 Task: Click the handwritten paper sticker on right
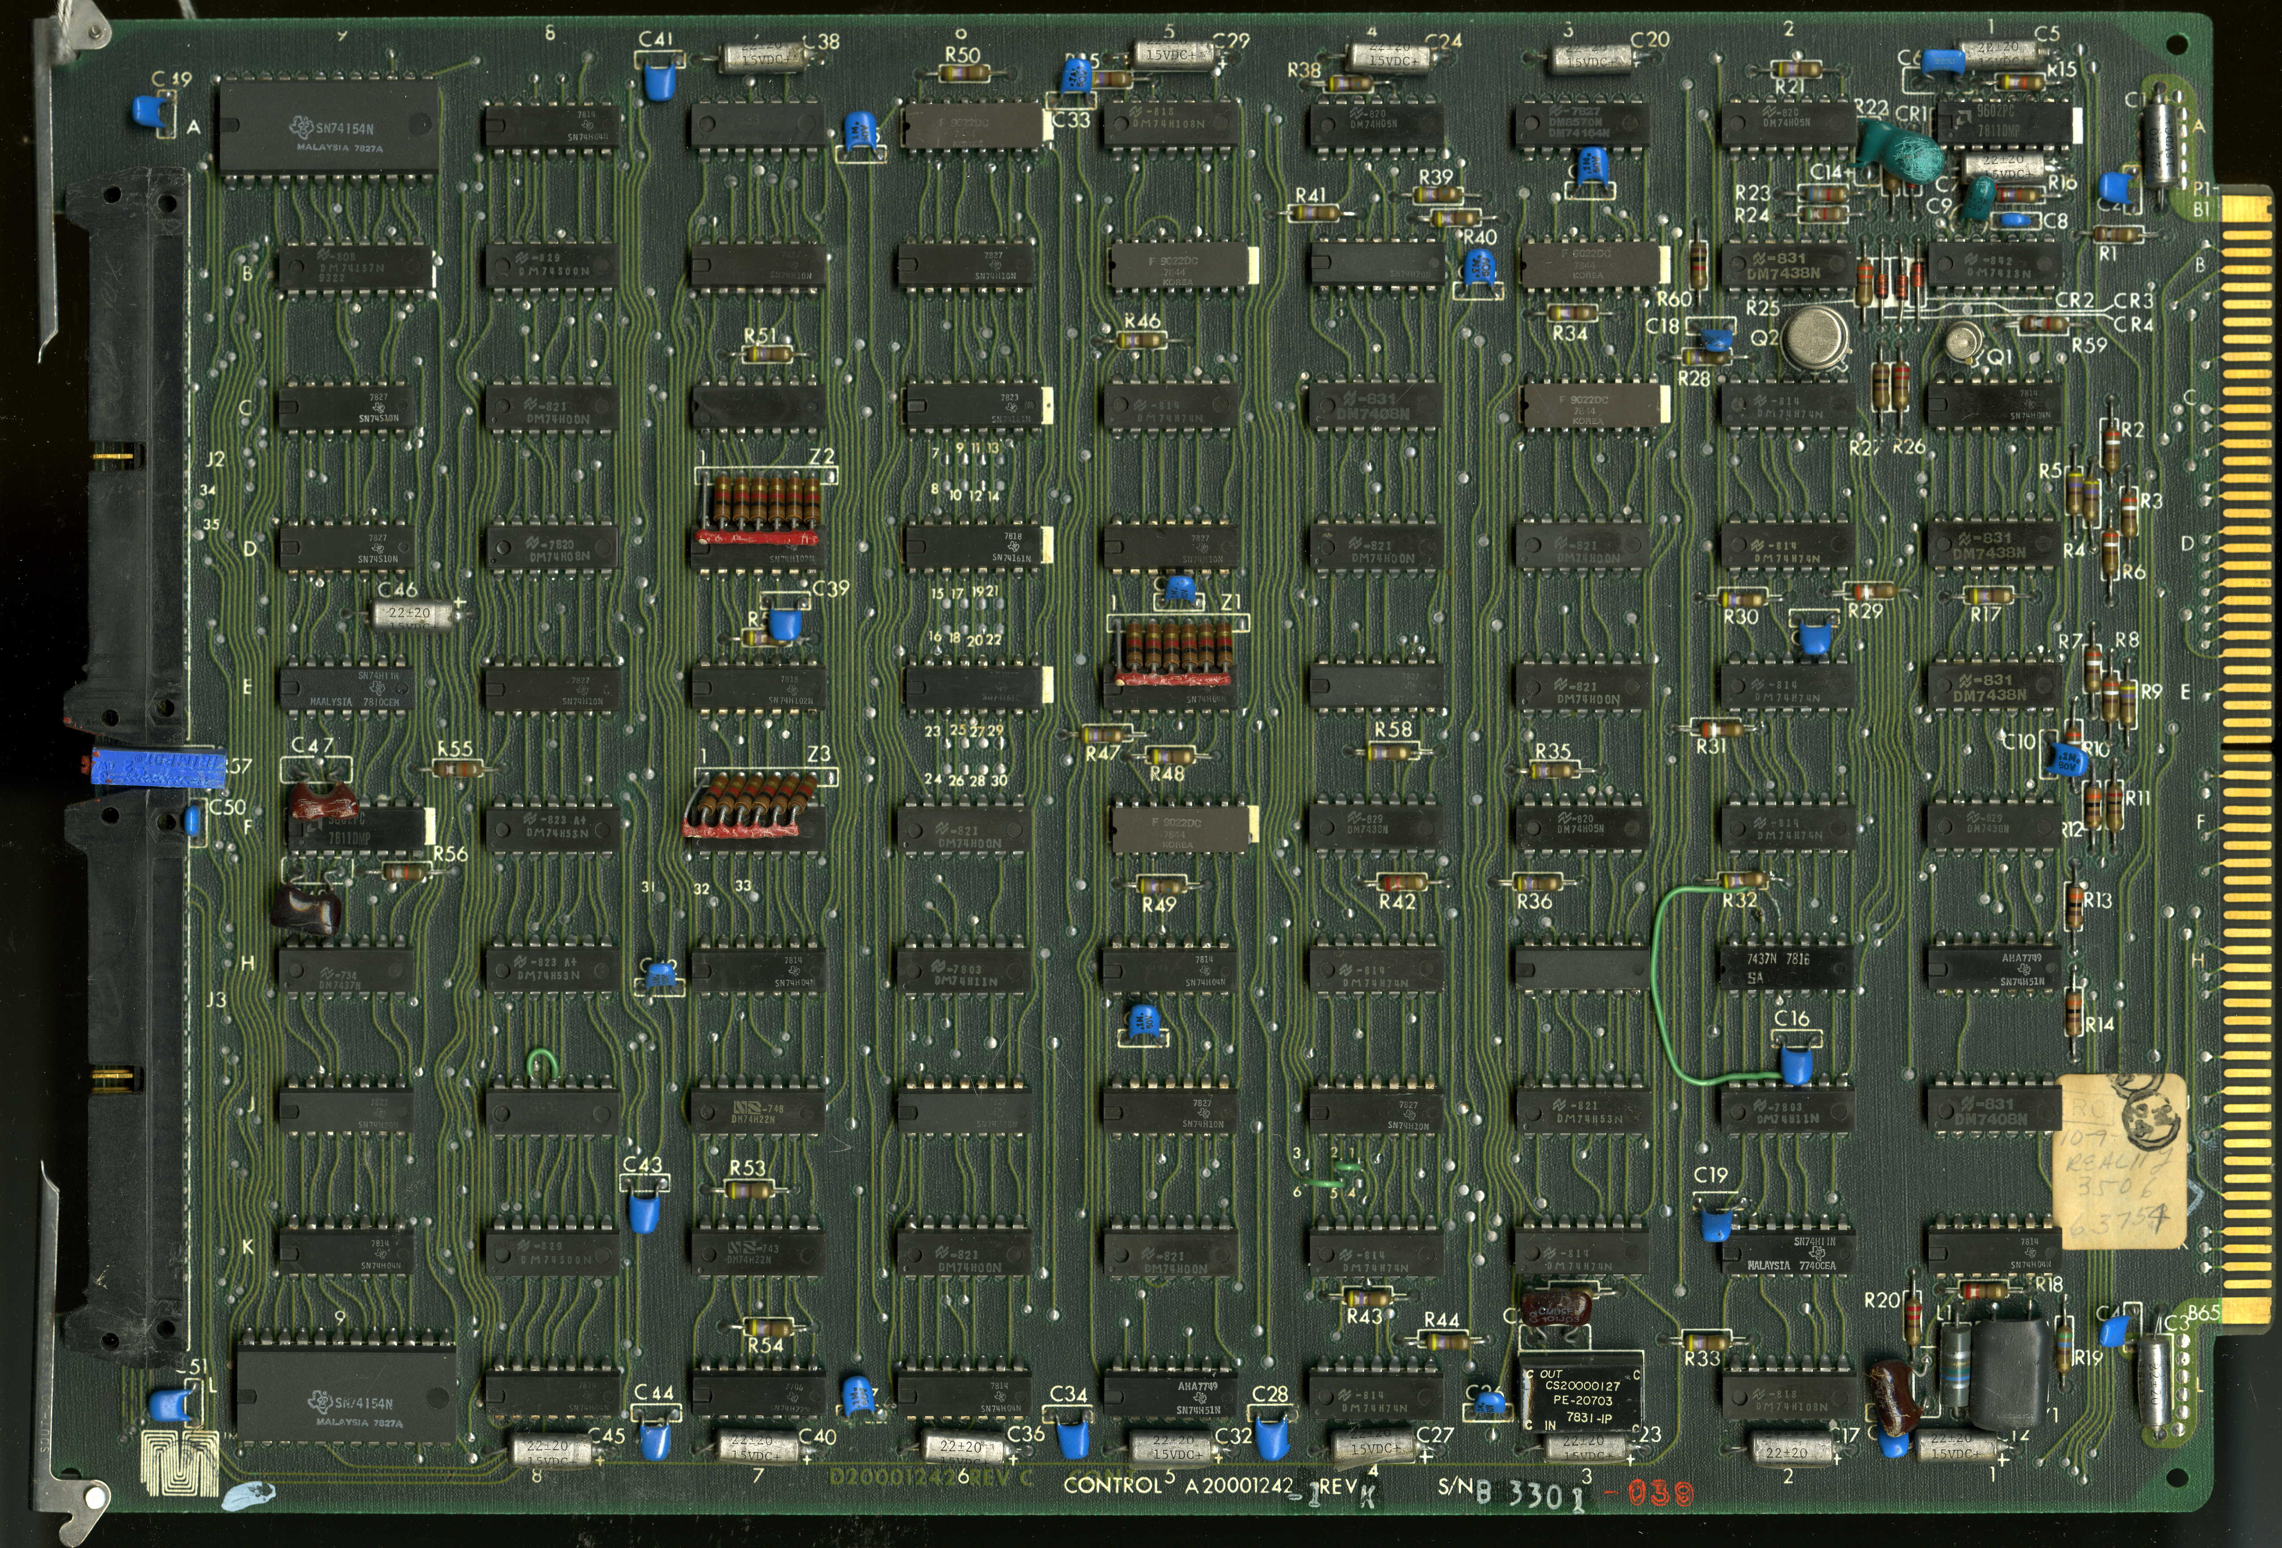tap(2121, 1162)
